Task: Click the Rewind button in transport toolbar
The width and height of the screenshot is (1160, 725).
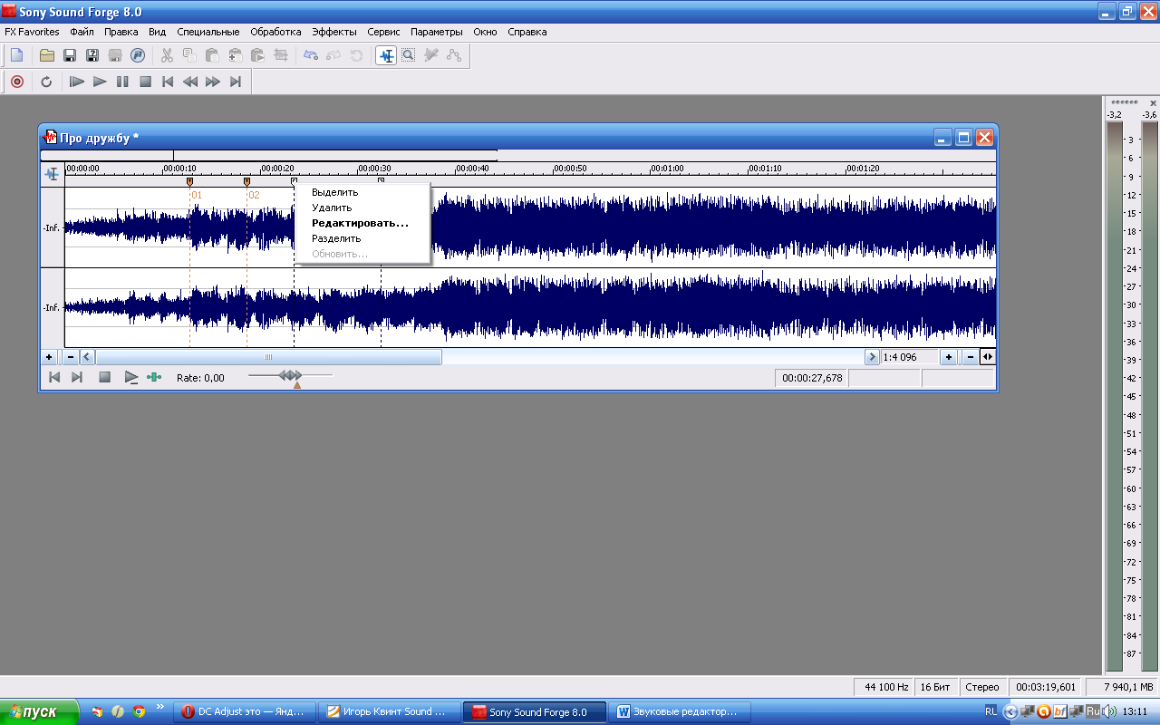Action: point(190,82)
